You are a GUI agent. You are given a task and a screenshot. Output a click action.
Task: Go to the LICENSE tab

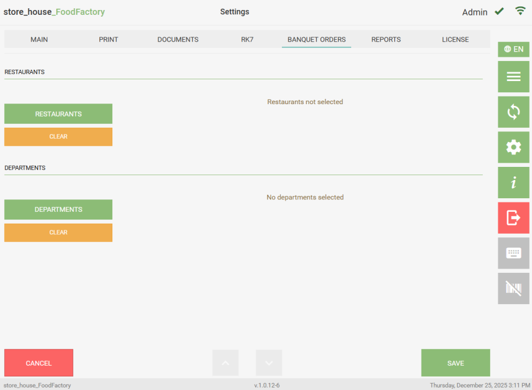pyautogui.click(x=455, y=40)
